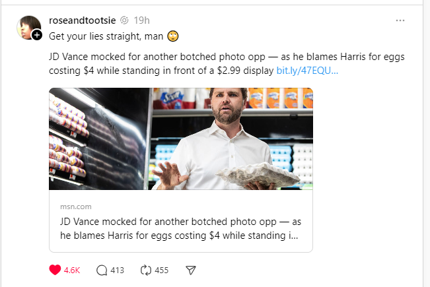
Task: Open the bit.ly/47EQU... shortened link
Action: pyautogui.click(x=307, y=69)
